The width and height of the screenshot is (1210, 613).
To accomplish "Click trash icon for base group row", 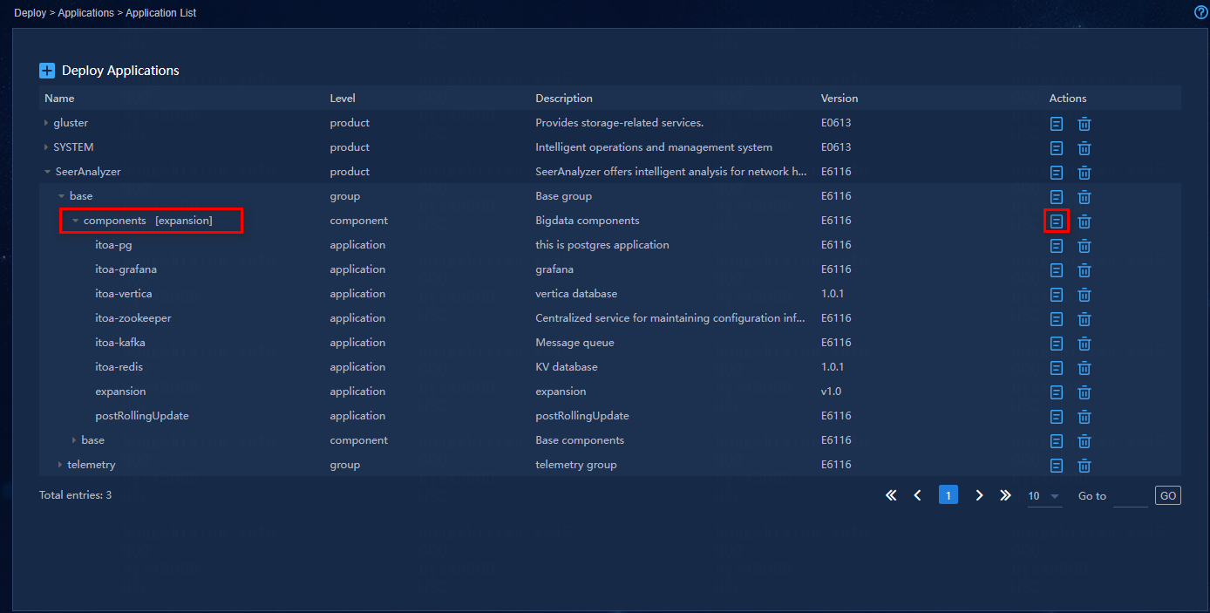I will (1084, 197).
